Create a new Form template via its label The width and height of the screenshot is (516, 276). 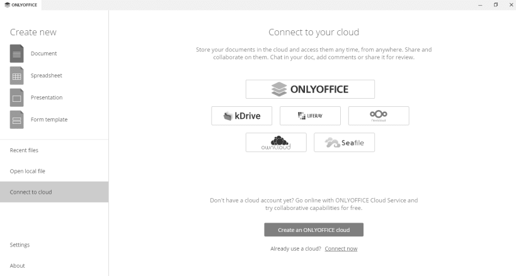(49, 119)
